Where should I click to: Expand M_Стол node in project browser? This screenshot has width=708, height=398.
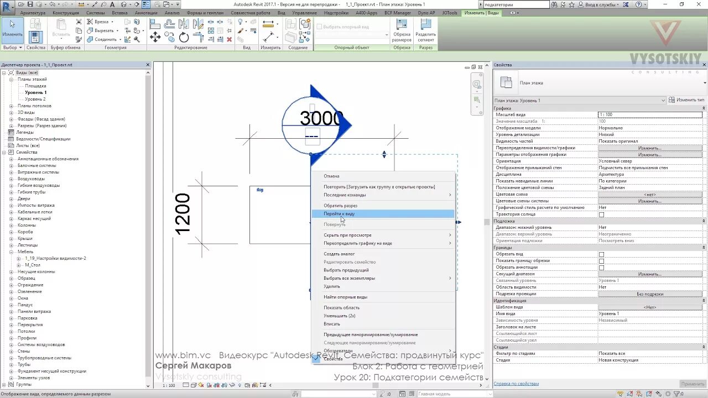(19, 265)
